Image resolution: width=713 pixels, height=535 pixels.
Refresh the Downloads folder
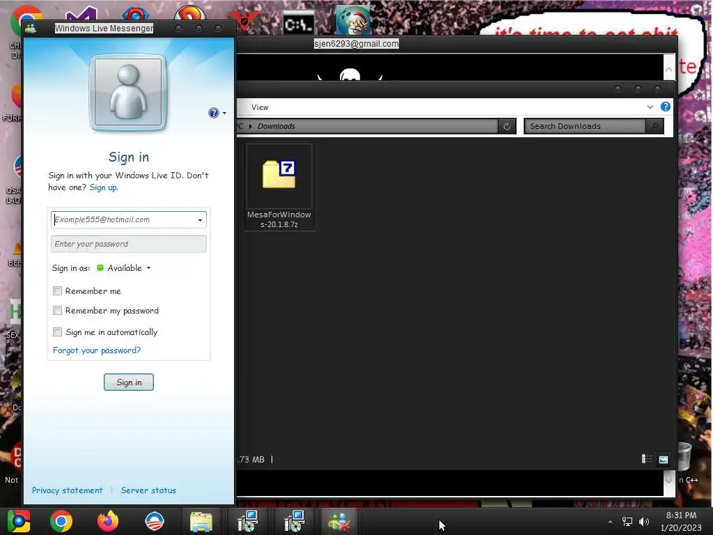coord(507,127)
